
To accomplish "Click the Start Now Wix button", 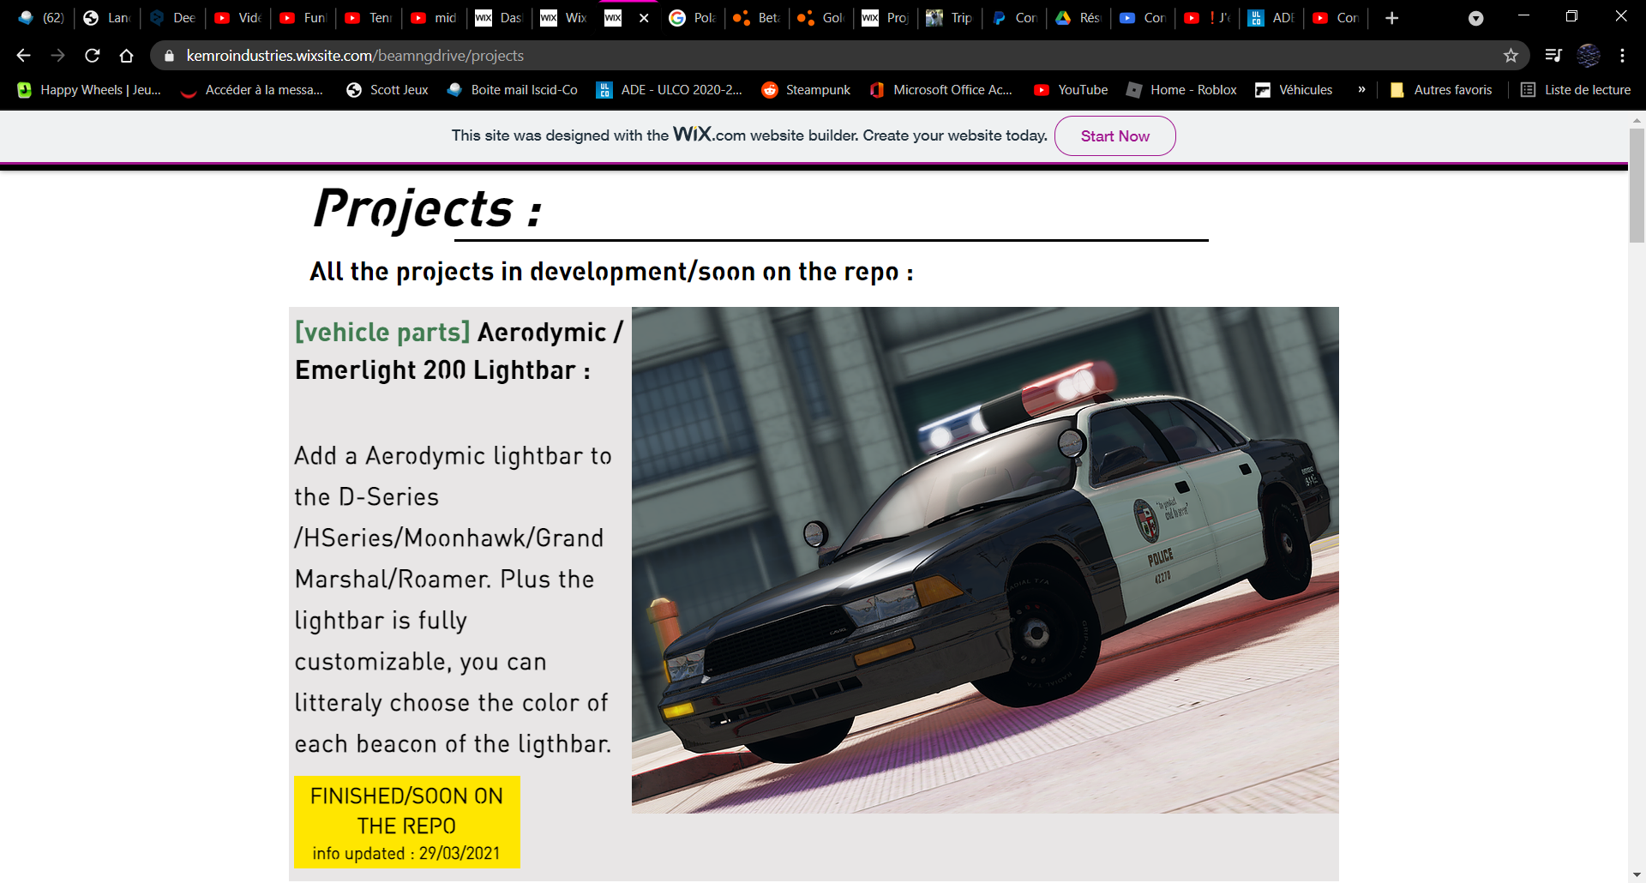I will coord(1114,135).
